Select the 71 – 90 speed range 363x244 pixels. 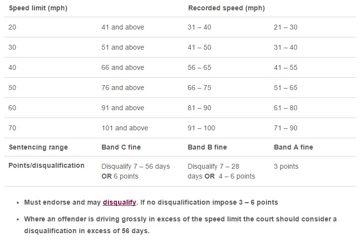(286, 128)
